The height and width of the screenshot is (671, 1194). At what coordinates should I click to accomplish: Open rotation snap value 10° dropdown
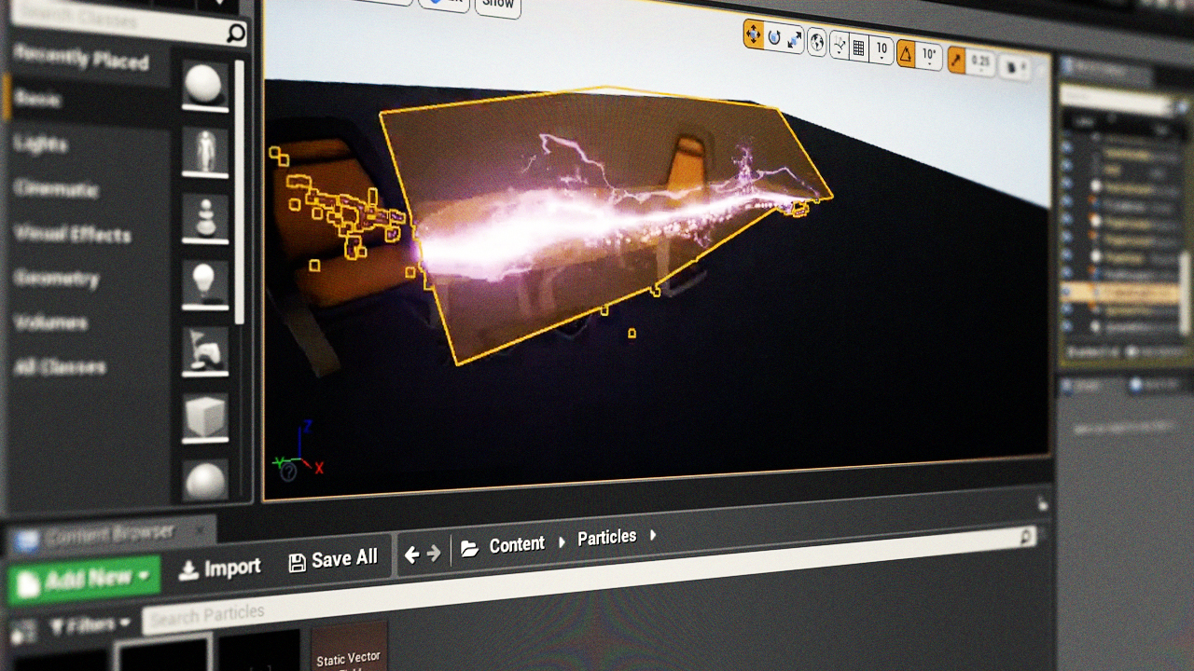click(928, 57)
